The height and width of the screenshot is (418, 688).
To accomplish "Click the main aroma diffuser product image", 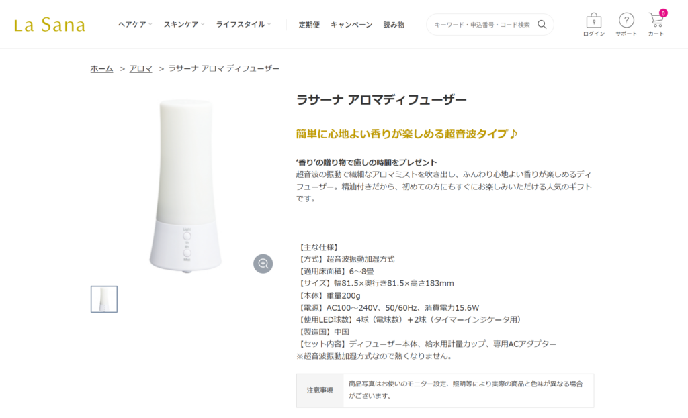I will (x=185, y=185).
